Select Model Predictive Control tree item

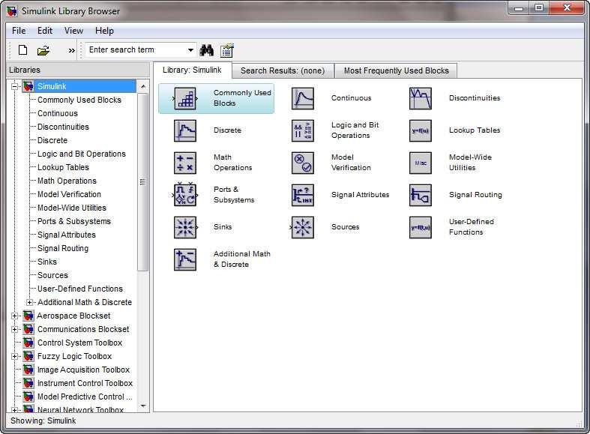[x=85, y=397]
